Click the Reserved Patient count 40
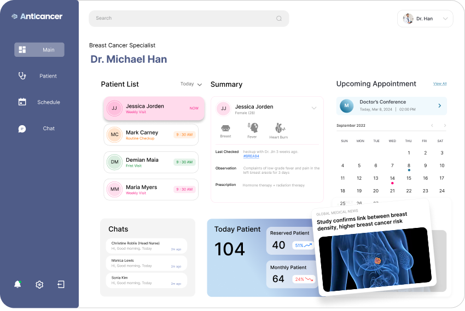 click(278, 245)
